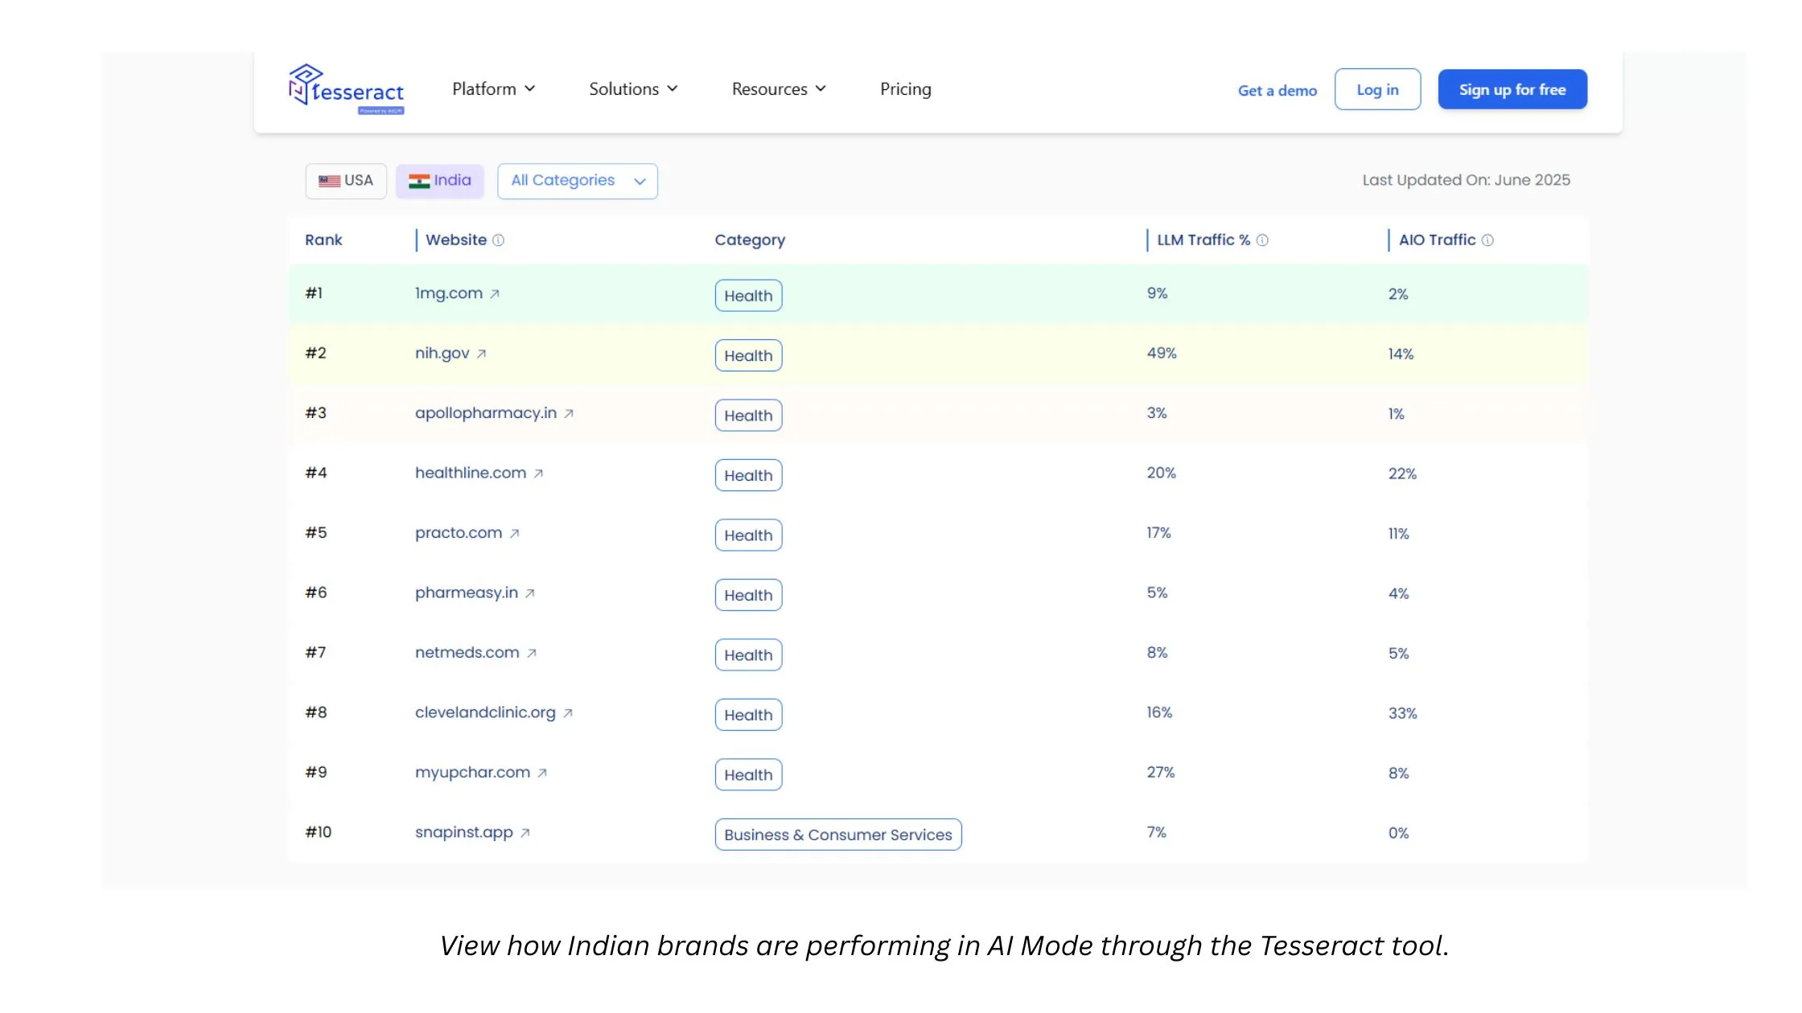Open external link arrow beside healthline.com
Image resolution: width=1802 pixels, height=1013 pixels.
click(x=538, y=474)
